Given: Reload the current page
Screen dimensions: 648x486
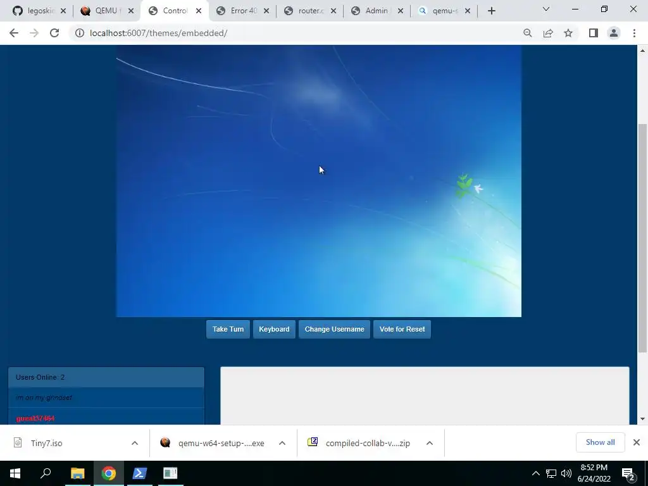Looking at the screenshot, I should click(54, 33).
